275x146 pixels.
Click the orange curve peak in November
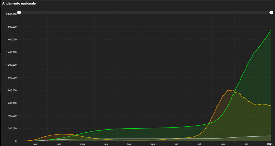click(x=228, y=90)
